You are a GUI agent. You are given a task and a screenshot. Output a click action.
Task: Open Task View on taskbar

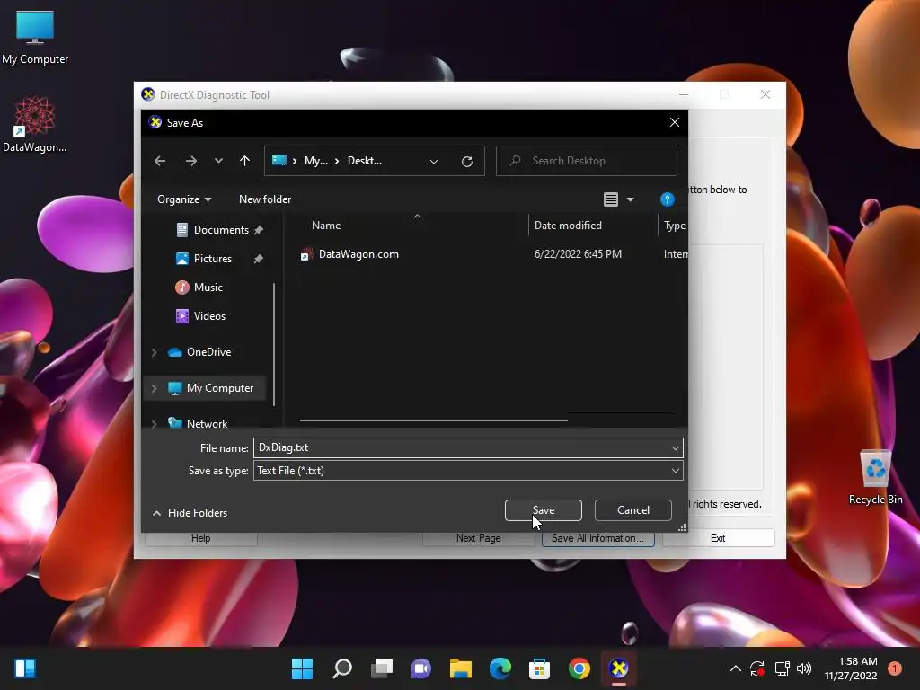[381, 668]
